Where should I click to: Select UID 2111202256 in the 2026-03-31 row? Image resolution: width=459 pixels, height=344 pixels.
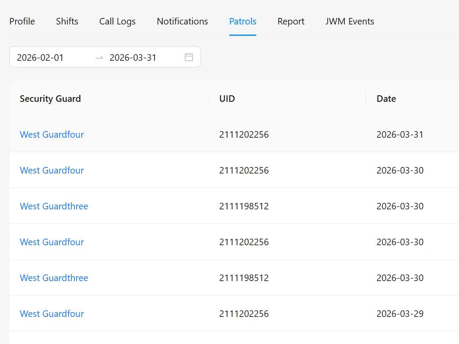pos(244,134)
